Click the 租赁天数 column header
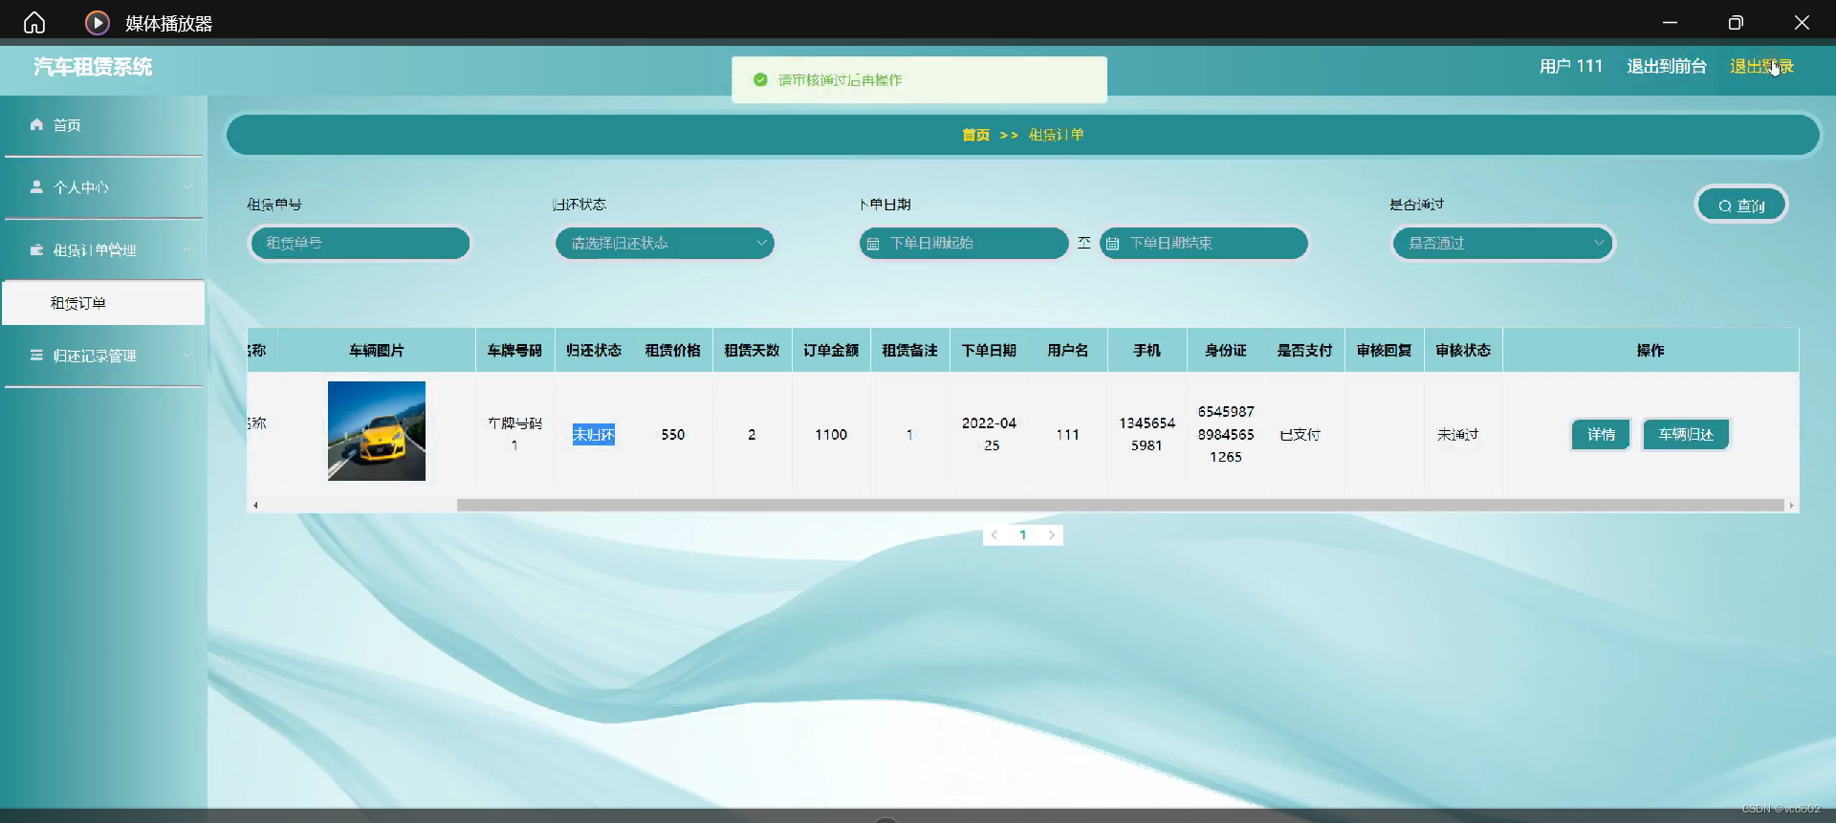Screen dimensions: 1836x823 752,351
